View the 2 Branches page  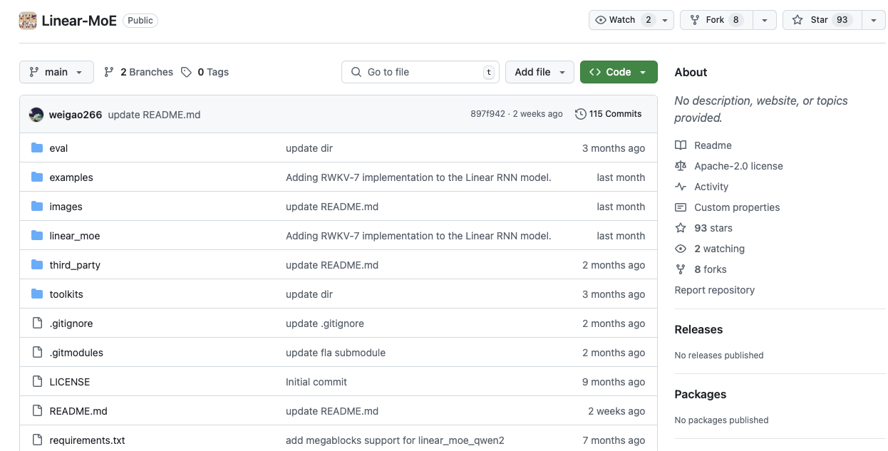(138, 72)
